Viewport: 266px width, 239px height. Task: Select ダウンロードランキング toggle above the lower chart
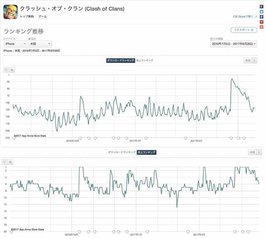coord(121,152)
